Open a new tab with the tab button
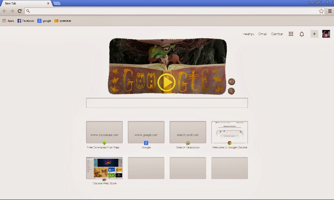Viewport: 334px width, 200px height. click(x=57, y=4)
